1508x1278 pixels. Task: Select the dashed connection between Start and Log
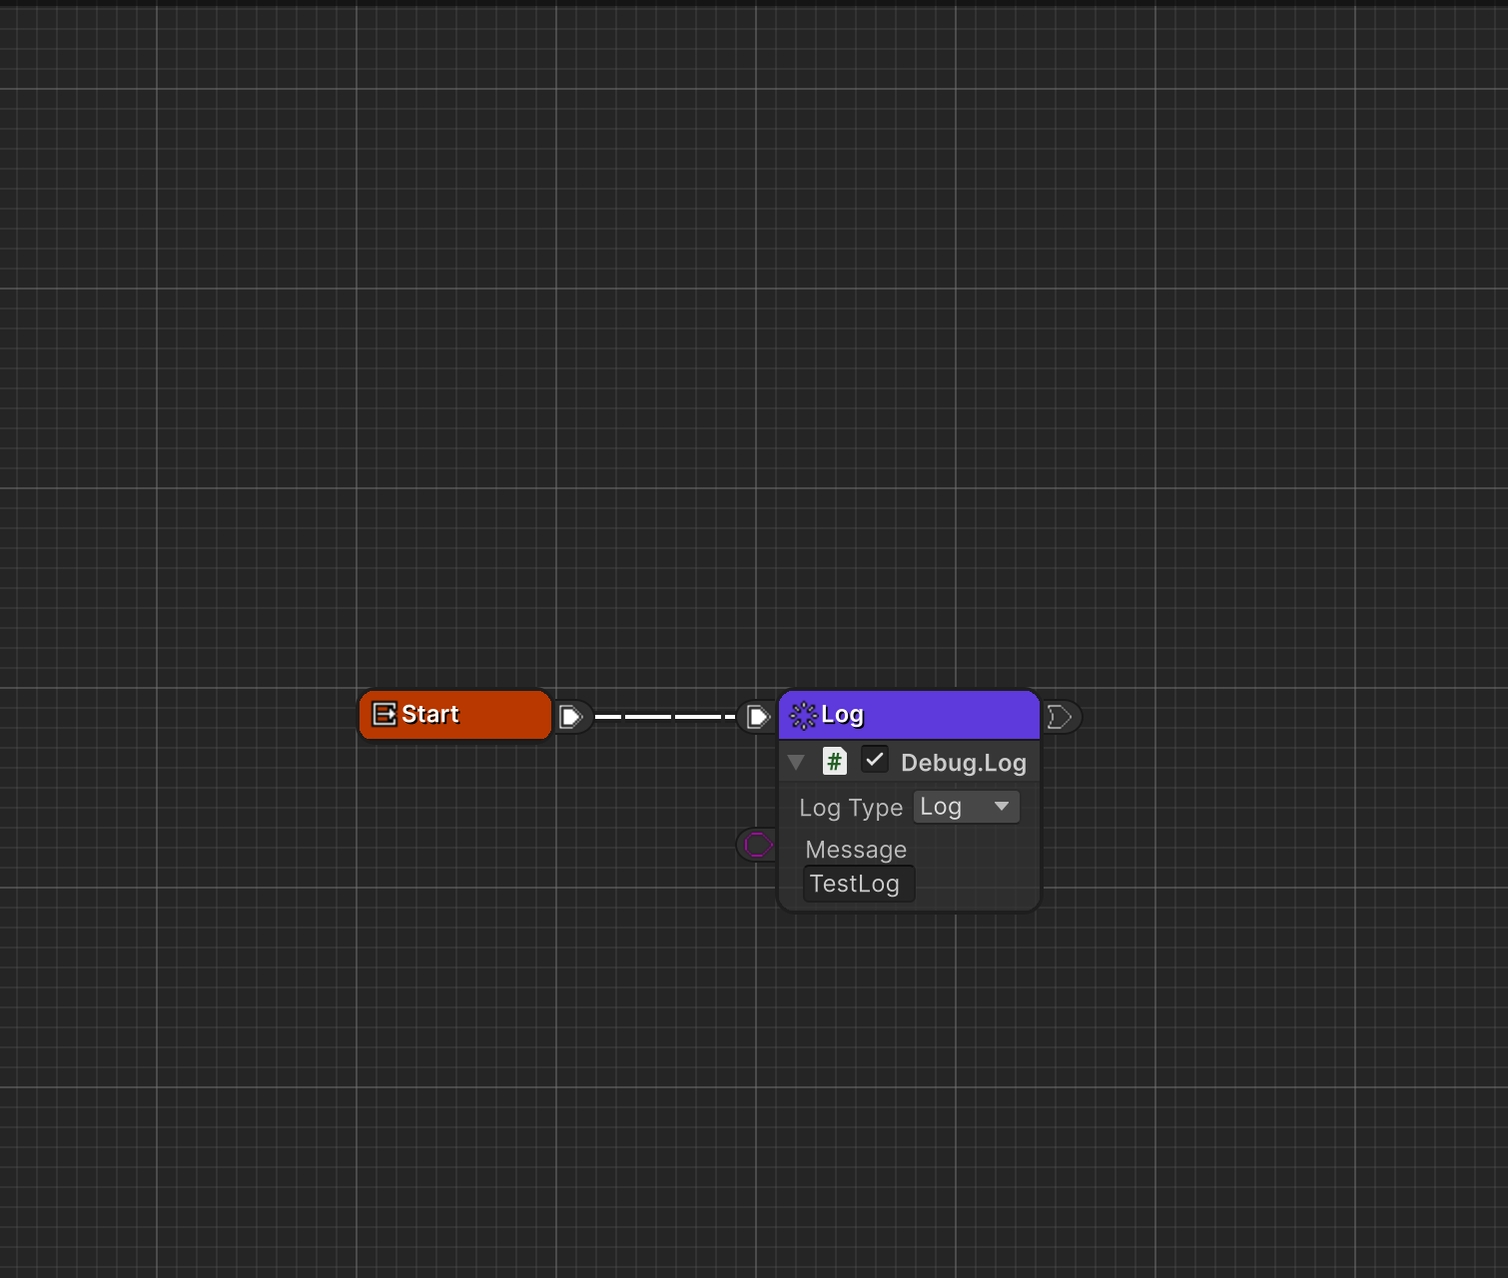click(664, 716)
